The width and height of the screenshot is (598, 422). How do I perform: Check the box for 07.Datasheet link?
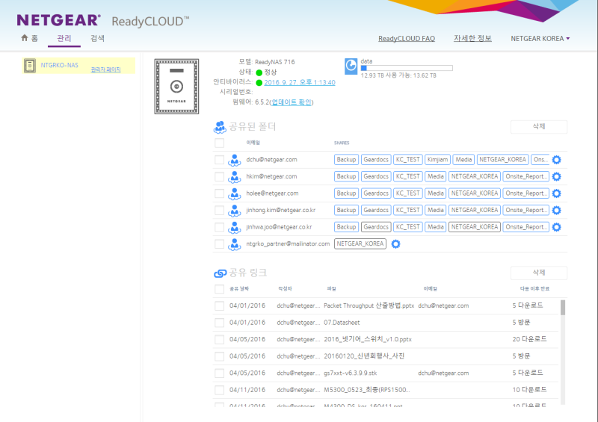click(219, 323)
